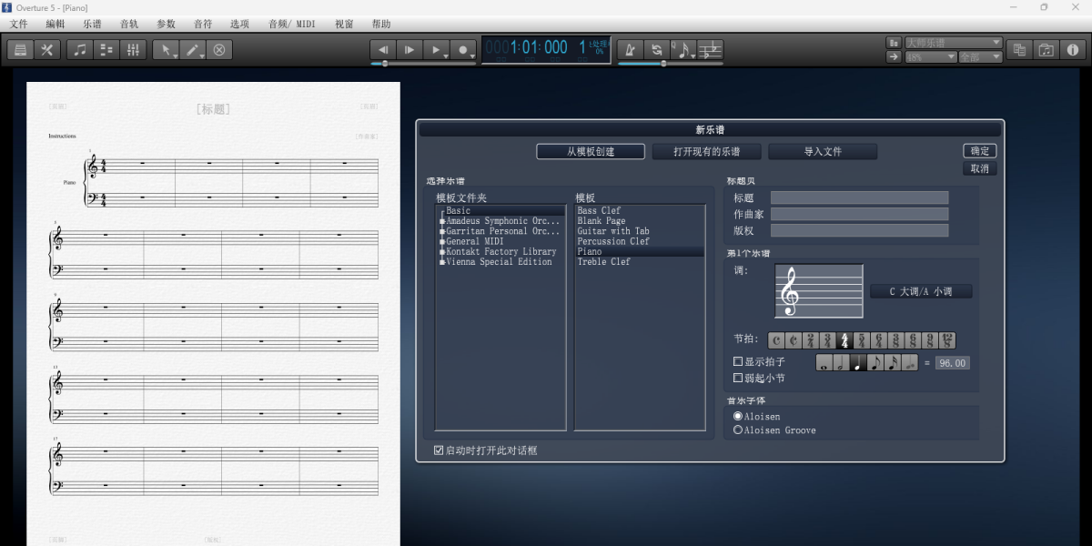Select the eraser tool in toolbar

219,50
